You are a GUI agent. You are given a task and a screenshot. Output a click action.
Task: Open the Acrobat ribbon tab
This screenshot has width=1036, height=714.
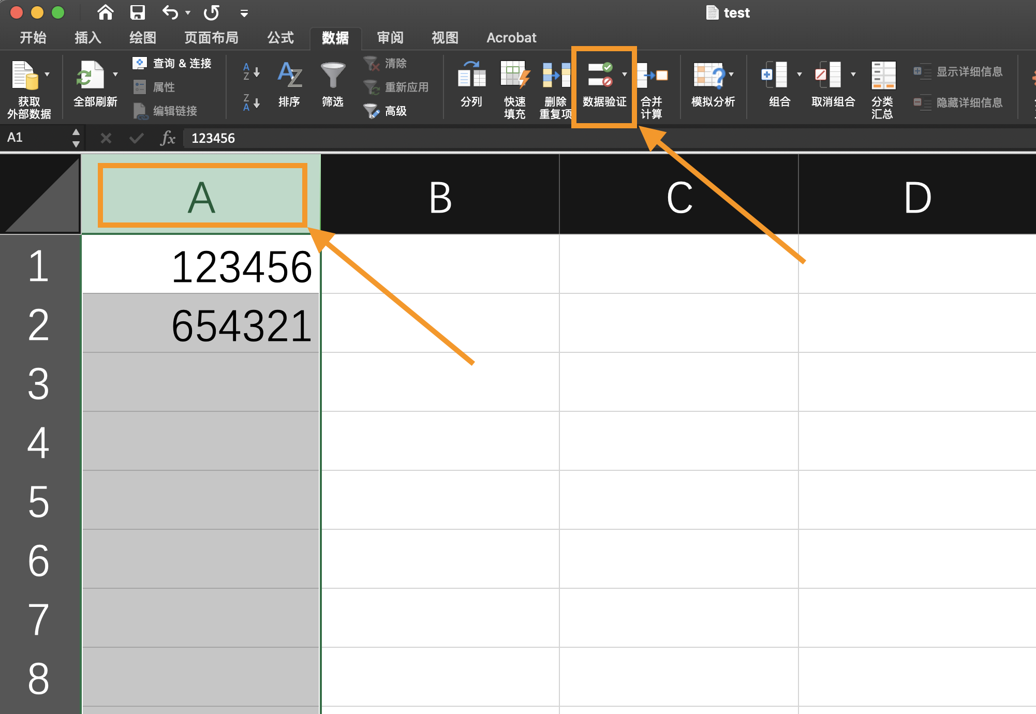pyautogui.click(x=511, y=37)
